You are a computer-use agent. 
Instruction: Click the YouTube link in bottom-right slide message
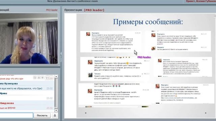pos(178,98)
